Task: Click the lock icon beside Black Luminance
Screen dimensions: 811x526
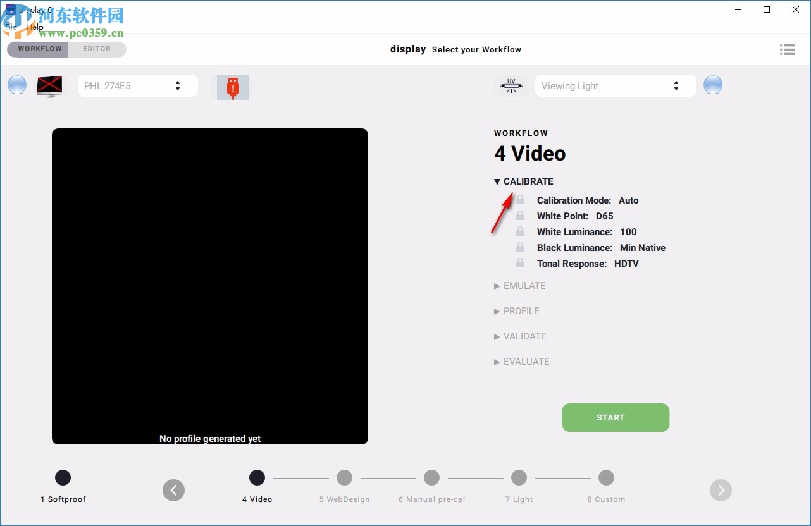Action: (x=520, y=247)
